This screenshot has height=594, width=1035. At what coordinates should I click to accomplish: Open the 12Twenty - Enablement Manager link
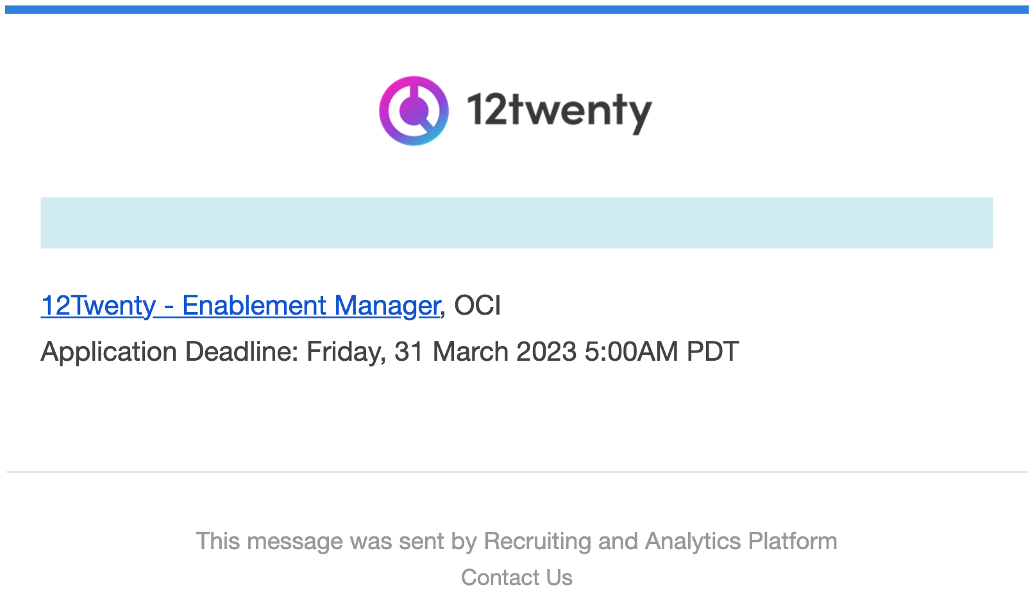point(240,306)
